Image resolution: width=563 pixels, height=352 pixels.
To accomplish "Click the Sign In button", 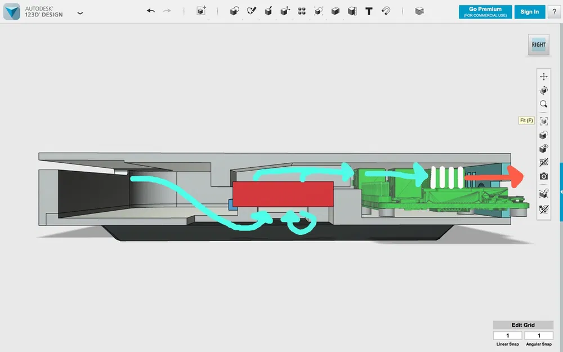I will [530, 12].
